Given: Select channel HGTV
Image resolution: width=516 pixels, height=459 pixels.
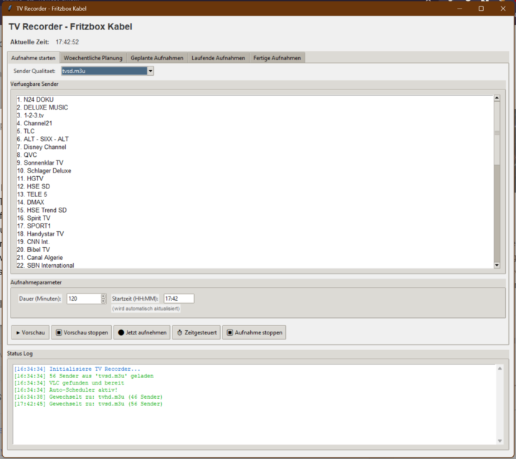Looking at the screenshot, I should coord(30,178).
